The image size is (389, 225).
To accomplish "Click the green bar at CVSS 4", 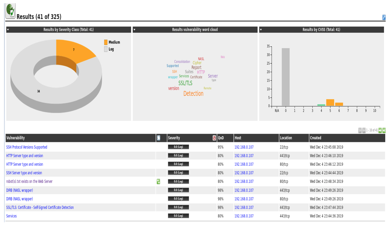I will [x=321, y=105].
